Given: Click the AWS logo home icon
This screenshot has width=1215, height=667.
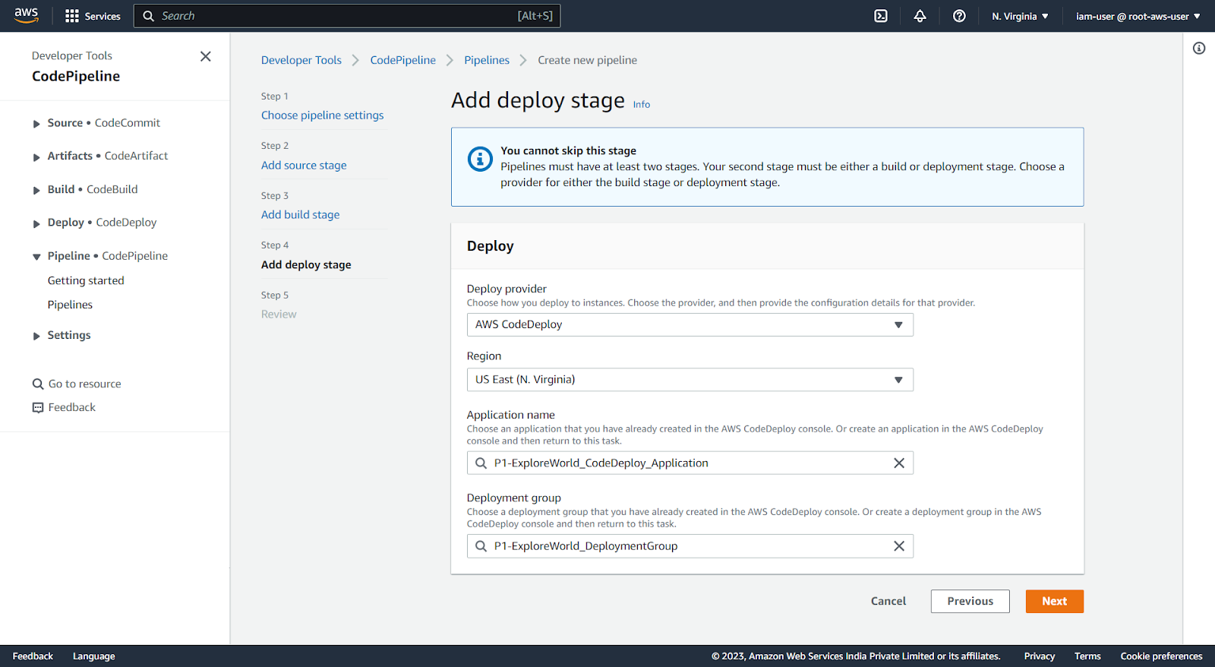Looking at the screenshot, I should tap(26, 15).
